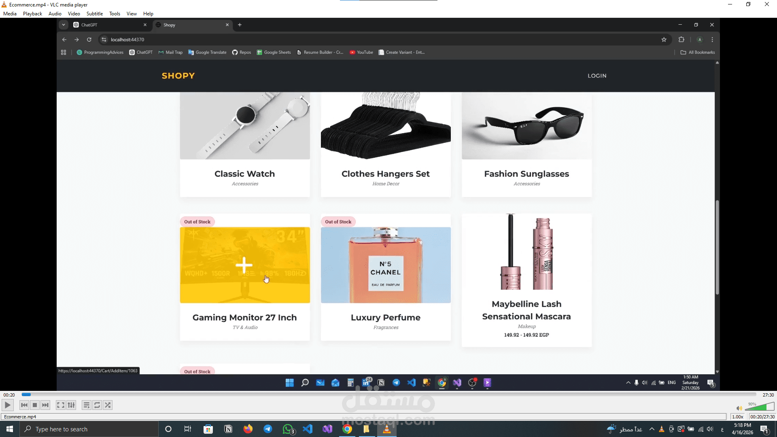Click the previous media button

24,405
